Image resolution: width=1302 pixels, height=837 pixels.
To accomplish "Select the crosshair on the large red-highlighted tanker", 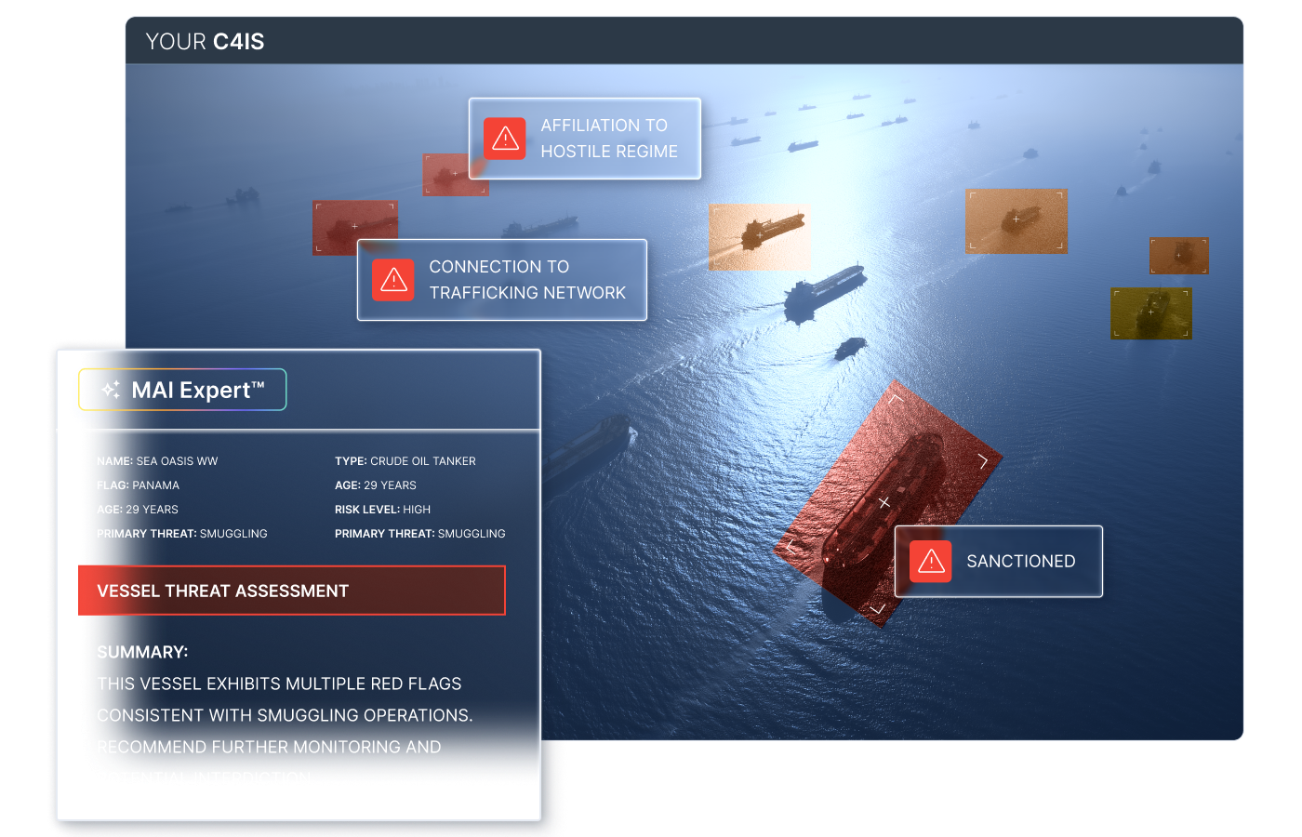I will click(x=883, y=502).
